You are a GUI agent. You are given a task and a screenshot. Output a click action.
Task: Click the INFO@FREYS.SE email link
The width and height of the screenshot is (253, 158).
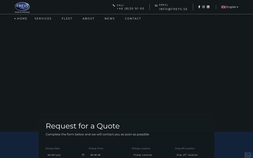pyautogui.click(x=173, y=9)
